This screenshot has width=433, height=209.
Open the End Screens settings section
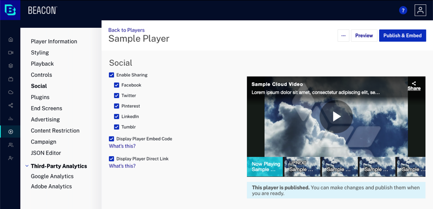(46, 108)
